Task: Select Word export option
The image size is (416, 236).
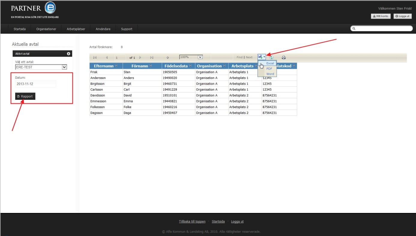Action: (270, 74)
